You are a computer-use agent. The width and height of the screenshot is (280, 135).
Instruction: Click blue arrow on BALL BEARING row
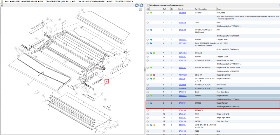[151, 43]
